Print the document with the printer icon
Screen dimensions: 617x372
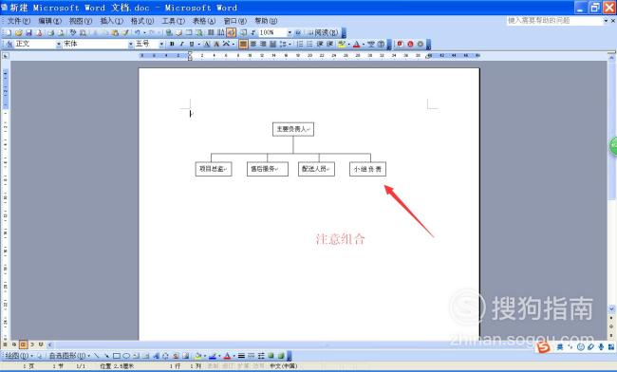(x=51, y=32)
